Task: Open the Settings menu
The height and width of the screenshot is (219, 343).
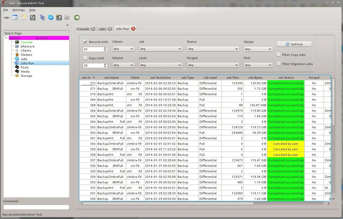Action: pos(19,10)
